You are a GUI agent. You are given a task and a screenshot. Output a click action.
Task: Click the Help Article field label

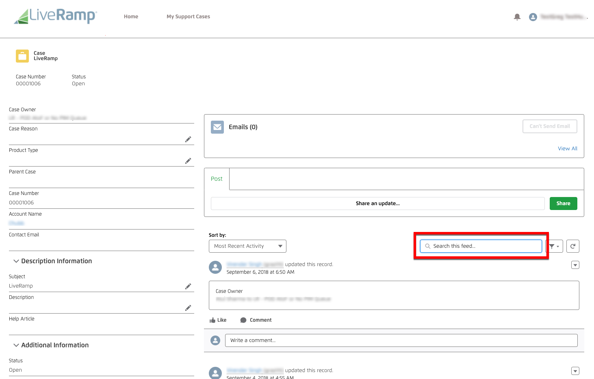pos(22,319)
